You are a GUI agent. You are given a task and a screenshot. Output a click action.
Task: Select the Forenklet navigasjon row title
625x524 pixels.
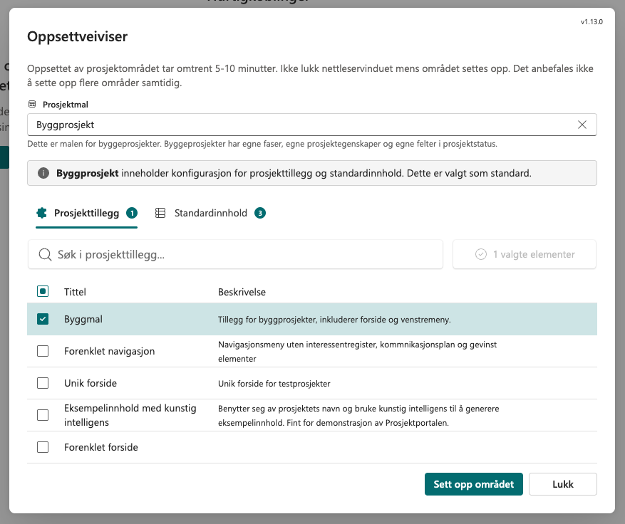[109, 351]
